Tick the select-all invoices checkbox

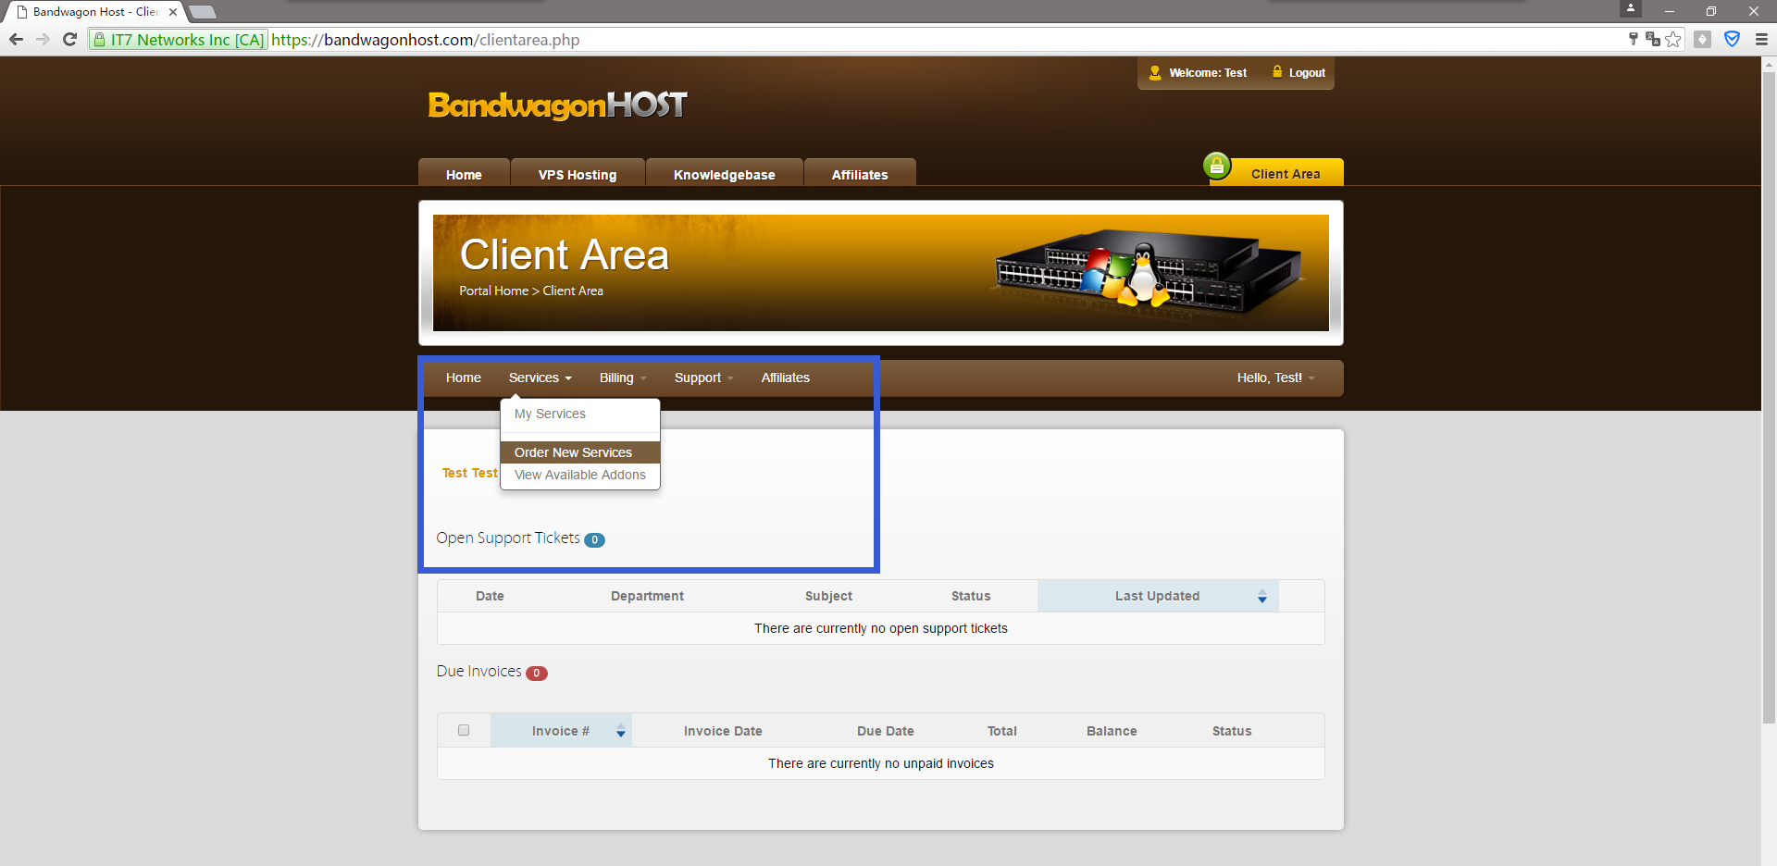(464, 730)
